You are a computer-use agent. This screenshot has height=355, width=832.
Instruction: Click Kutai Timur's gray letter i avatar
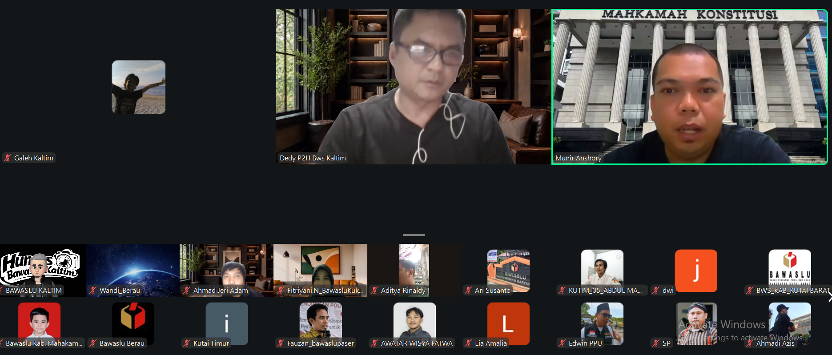pyautogui.click(x=227, y=323)
